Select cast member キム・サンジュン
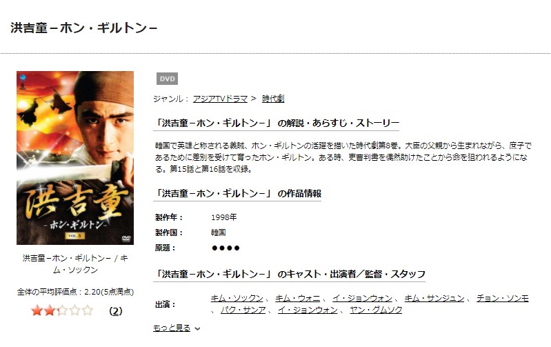The height and width of the screenshot is (347, 551). [434, 299]
